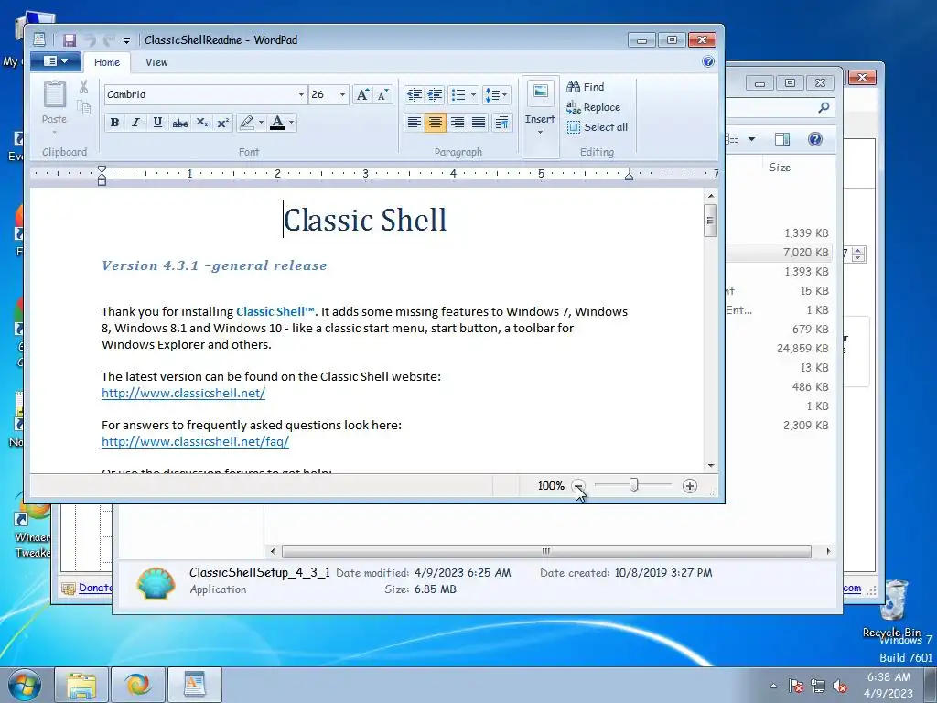Click Find in Editing group

[586, 87]
